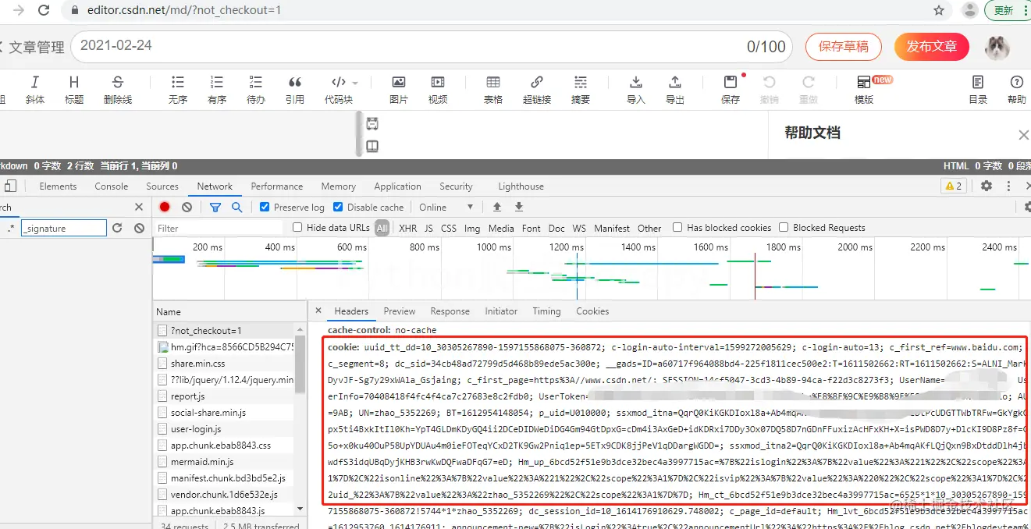Click the import HAR upload arrow
This screenshot has height=529, width=1031.
click(497, 207)
